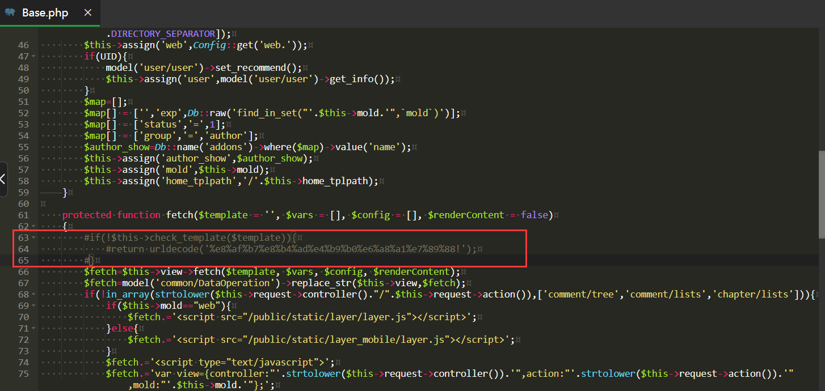Collapse the code fold at line 47
Screen dimensions: 825x391
coord(33,56)
